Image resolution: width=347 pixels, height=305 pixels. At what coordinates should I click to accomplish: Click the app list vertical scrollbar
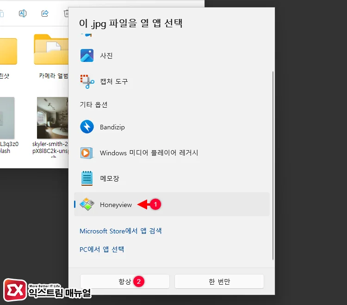tap(273, 165)
